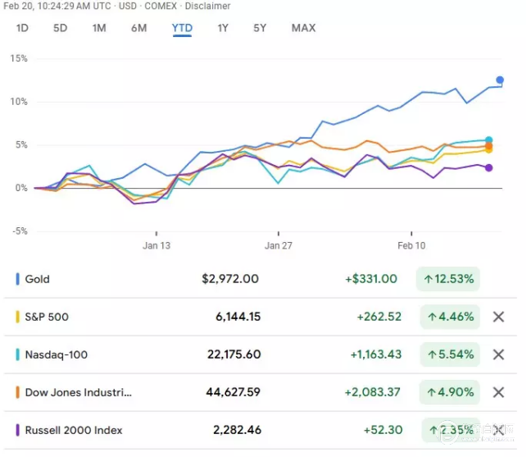Click the +2,083.37 change value

coord(372,392)
